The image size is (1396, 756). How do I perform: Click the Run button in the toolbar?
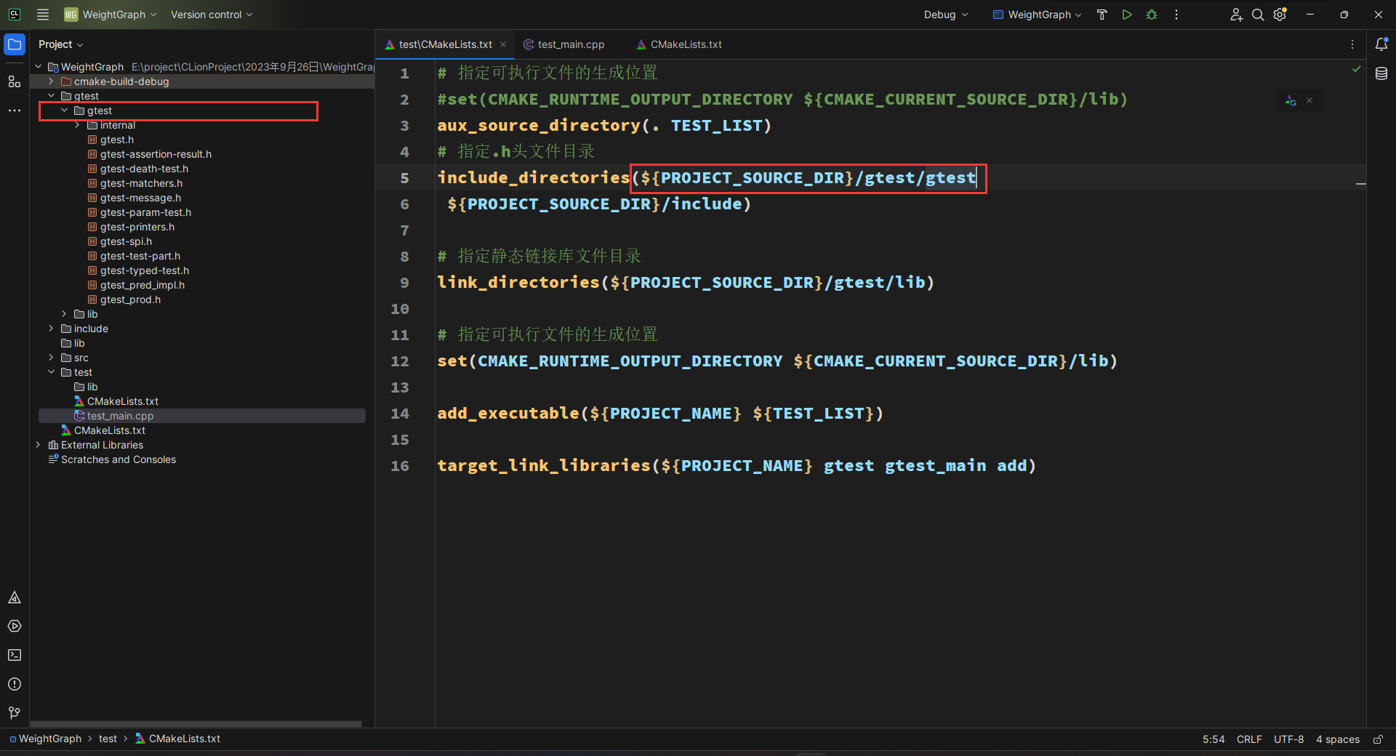click(1126, 15)
